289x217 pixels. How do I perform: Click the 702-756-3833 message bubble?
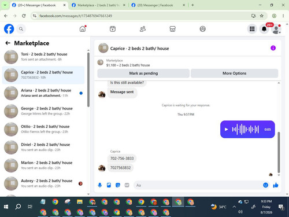click(122, 159)
